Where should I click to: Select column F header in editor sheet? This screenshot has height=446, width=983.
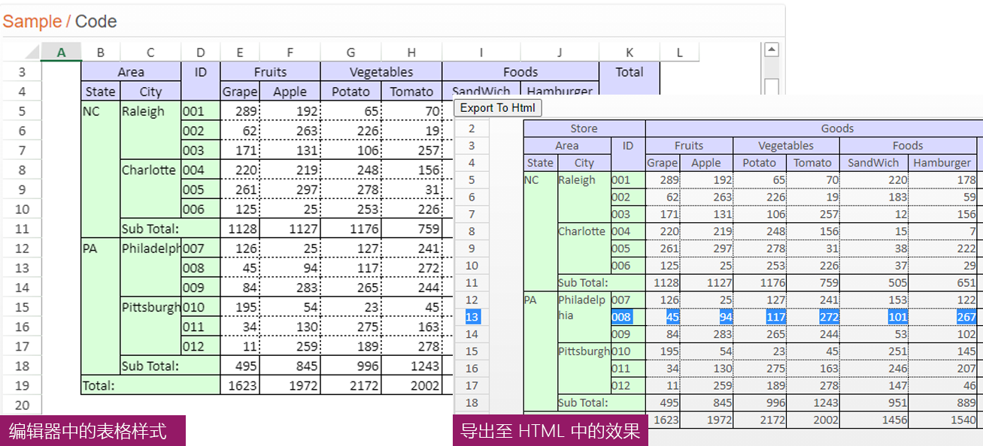tap(290, 52)
